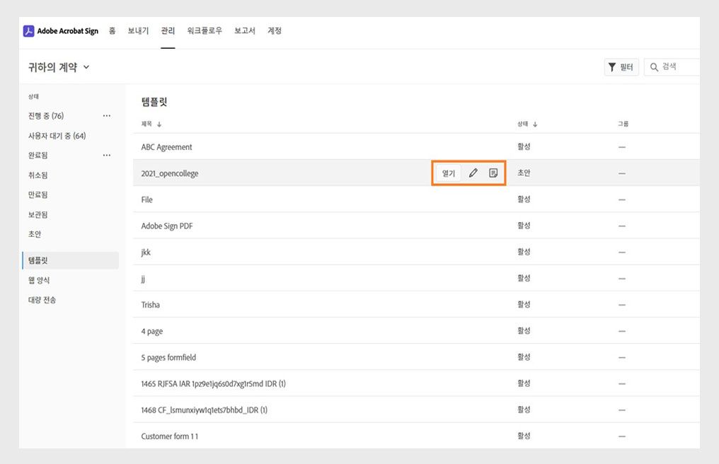The height and width of the screenshot is (464, 719).
Task: Select 대량 전송 in the sidebar
Action: [42, 299]
